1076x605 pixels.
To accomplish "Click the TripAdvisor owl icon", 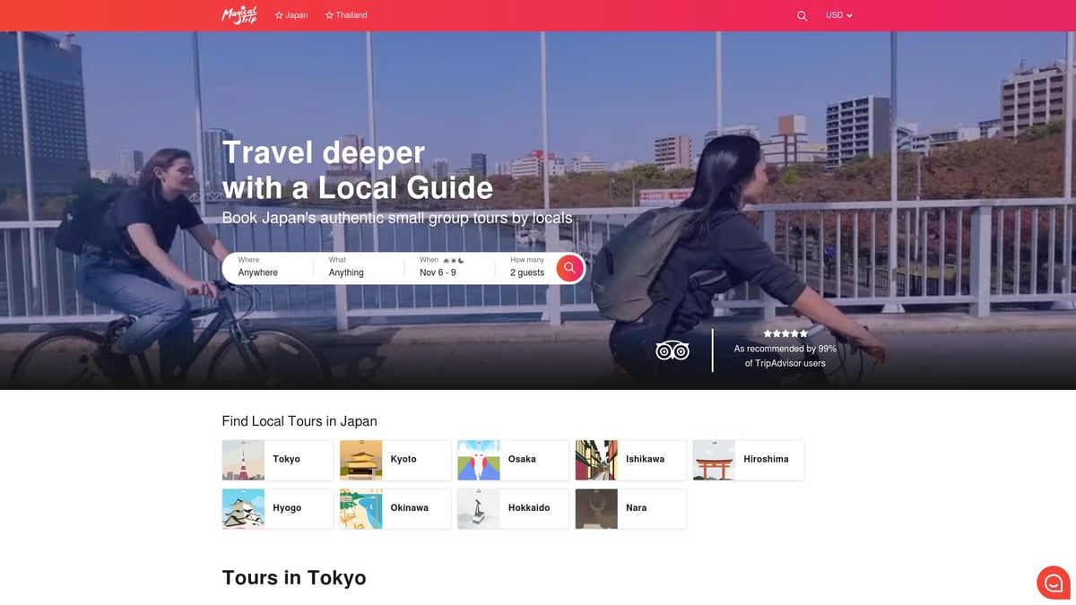I will (x=672, y=350).
